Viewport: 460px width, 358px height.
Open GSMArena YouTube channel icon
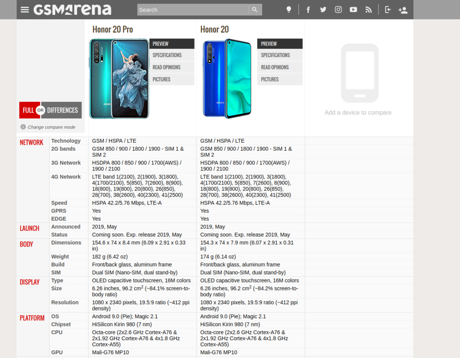[353, 9]
